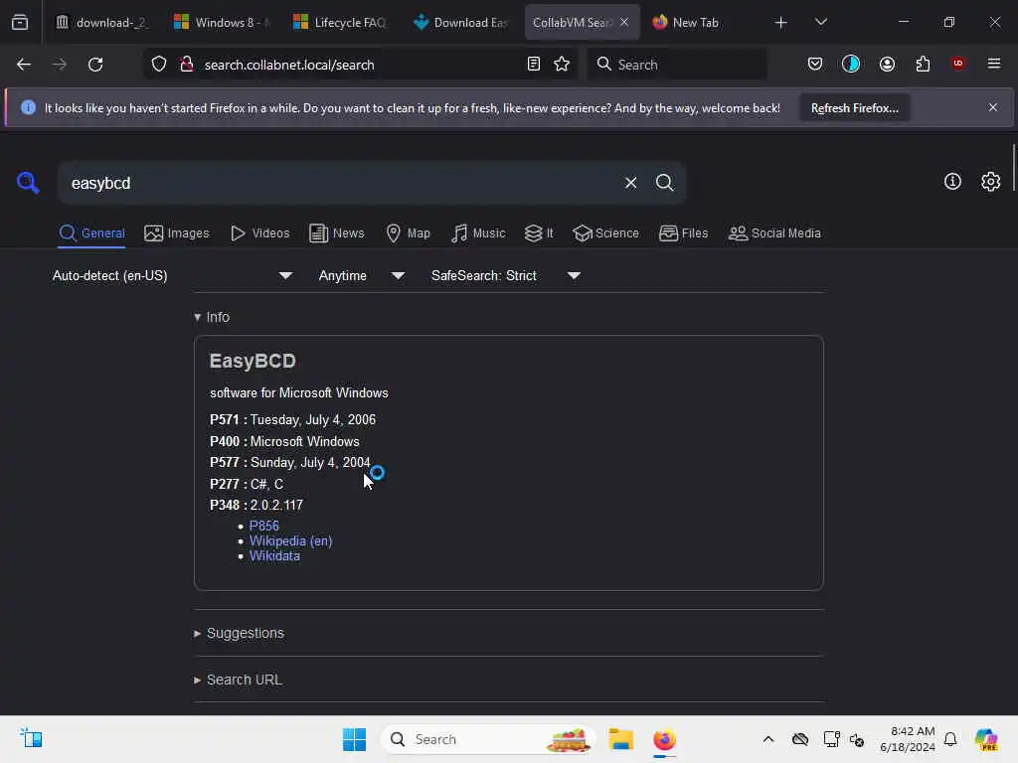
Task: Open the SafeSearch: Strict dropdown
Action: click(506, 276)
